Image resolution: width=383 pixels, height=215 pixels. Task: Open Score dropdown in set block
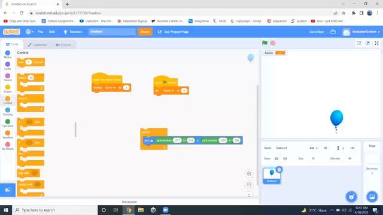[169, 91]
